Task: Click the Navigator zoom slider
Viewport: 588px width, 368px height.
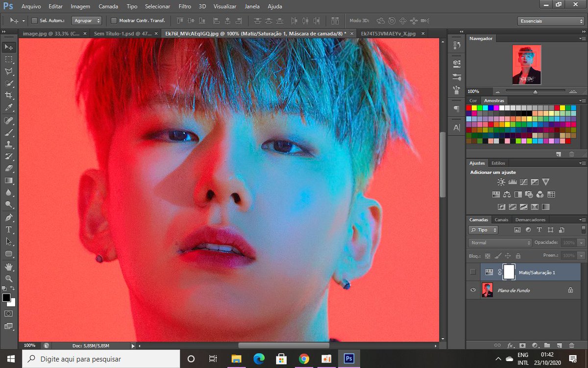Action: (x=535, y=91)
